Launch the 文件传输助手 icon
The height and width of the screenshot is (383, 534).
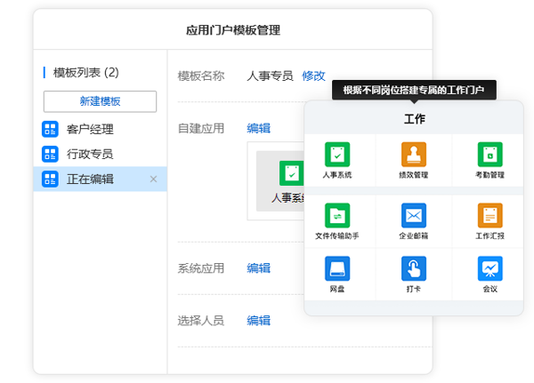(337, 216)
